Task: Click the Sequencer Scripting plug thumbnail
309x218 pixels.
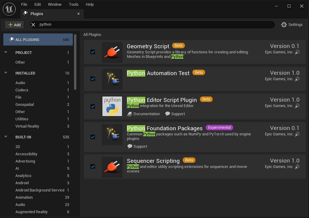Action: (112, 167)
